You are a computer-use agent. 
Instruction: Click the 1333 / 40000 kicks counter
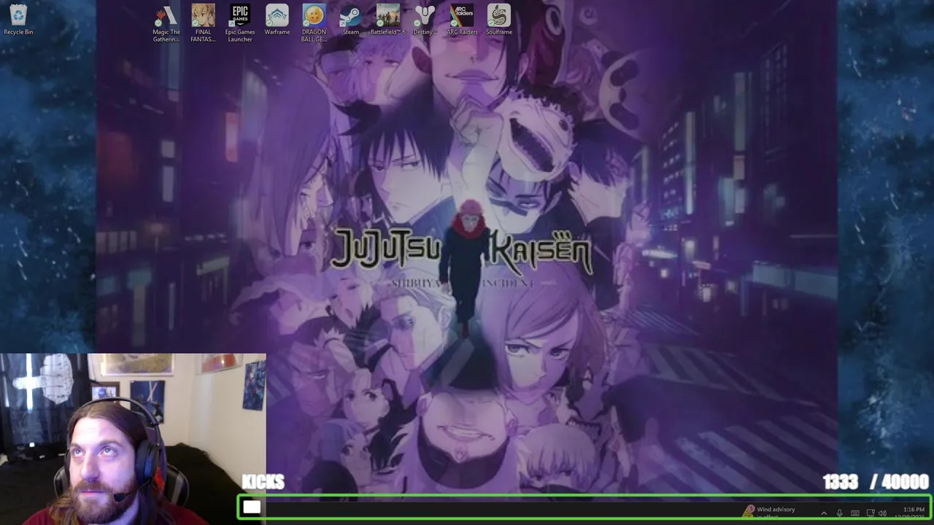point(876,482)
